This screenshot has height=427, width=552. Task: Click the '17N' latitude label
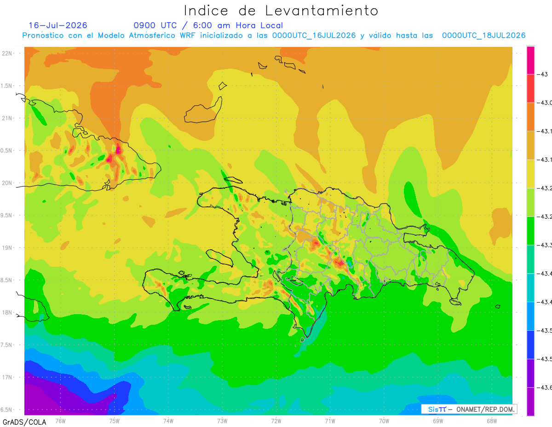tap(8, 378)
